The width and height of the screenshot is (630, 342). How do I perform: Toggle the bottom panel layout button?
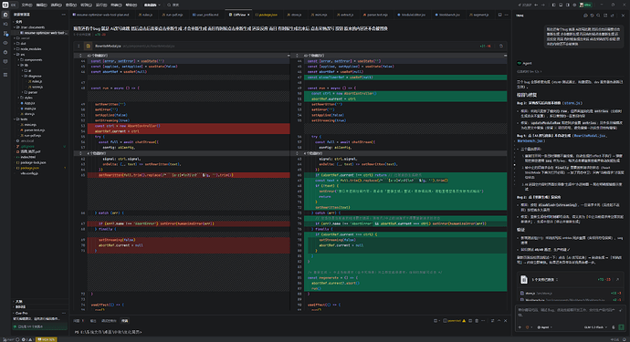(561, 5)
